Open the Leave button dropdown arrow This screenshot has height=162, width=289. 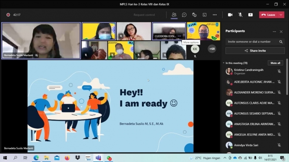tap(281, 15)
